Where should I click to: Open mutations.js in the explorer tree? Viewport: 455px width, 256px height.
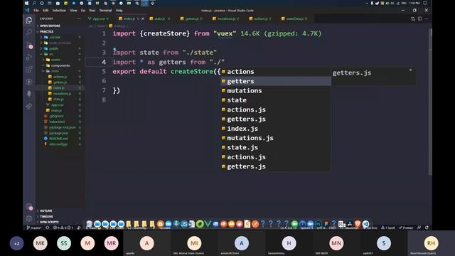(62, 93)
